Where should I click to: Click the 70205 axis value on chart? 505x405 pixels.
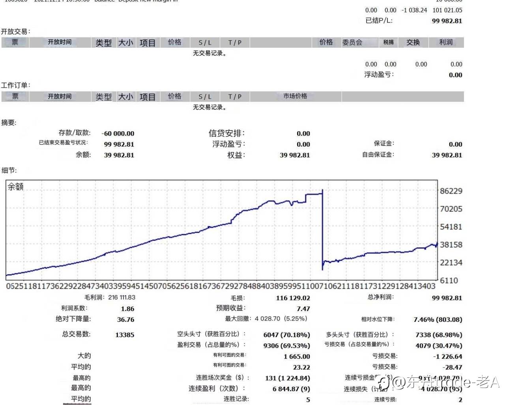(x=451, y=209)
